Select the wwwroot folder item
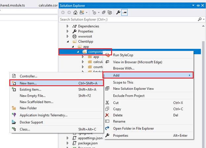The image size is (206, 148). point(85,36)
